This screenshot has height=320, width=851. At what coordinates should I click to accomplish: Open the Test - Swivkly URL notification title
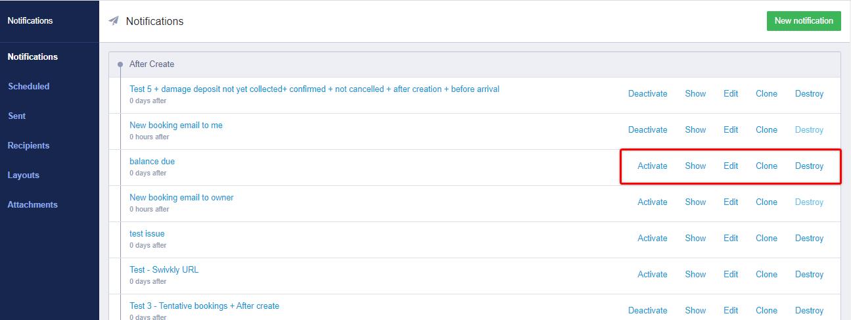point(164,270)
